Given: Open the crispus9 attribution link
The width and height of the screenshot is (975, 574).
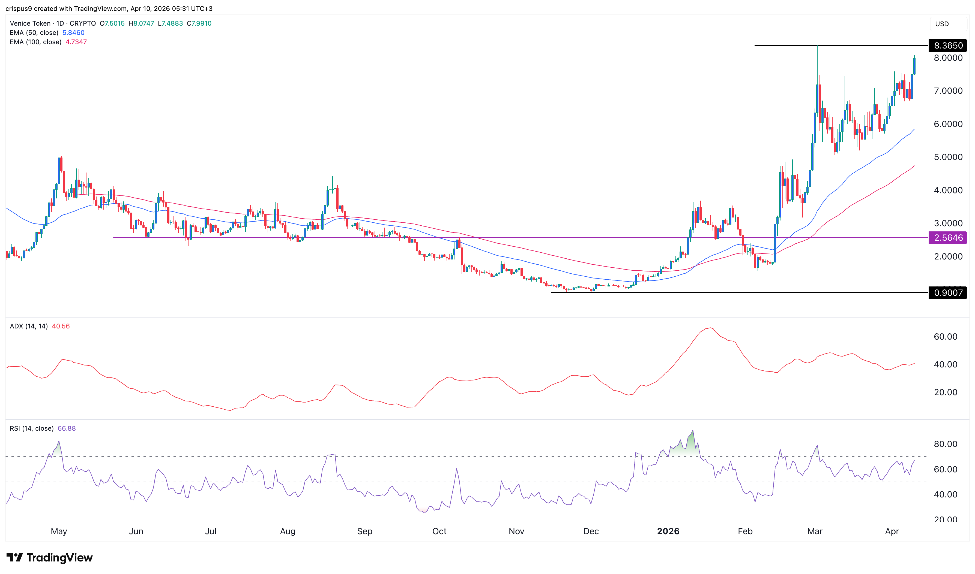Looking at the screenshot, I should 20,8.
